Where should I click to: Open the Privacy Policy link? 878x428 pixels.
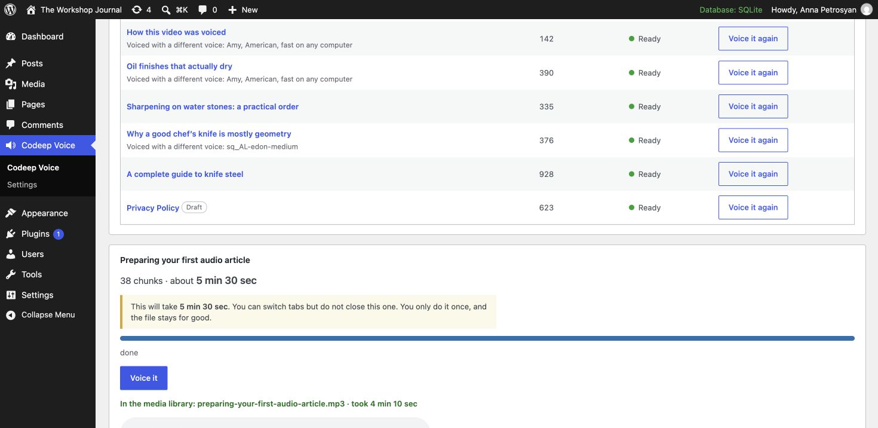pyautogui.click(x=153, y=208)
